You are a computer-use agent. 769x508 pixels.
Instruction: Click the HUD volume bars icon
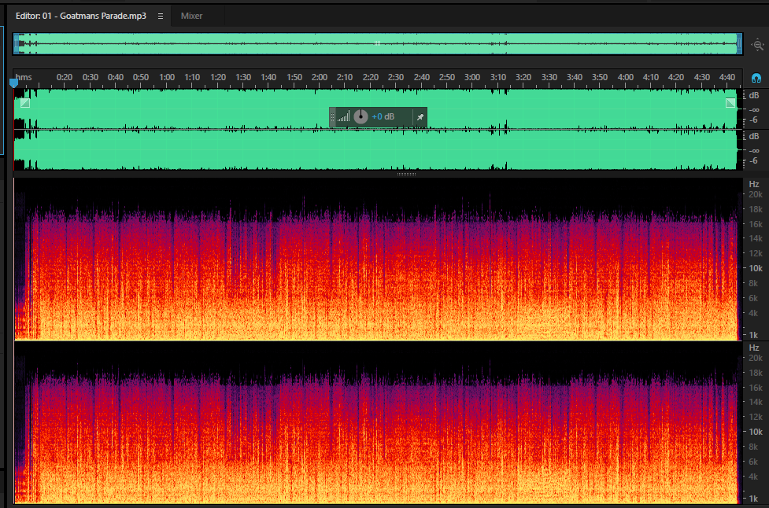click(343, 116)
